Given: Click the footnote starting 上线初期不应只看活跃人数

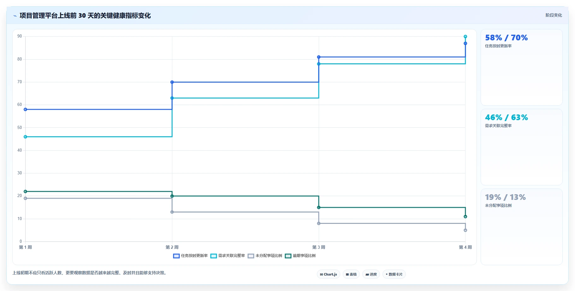Looking at the screenshot, I should click(x=90, y=273).
